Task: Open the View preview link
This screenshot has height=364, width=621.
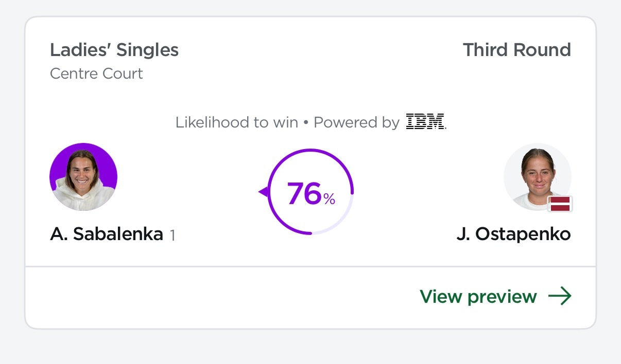Action: click(x=495, y=297)
